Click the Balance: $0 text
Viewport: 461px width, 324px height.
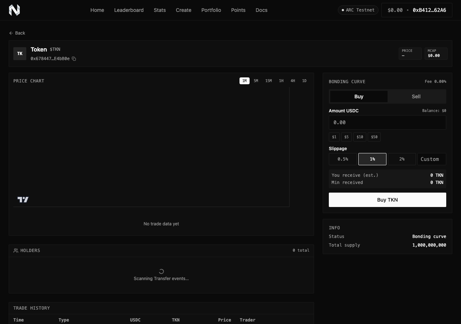(x=434, y=111)
